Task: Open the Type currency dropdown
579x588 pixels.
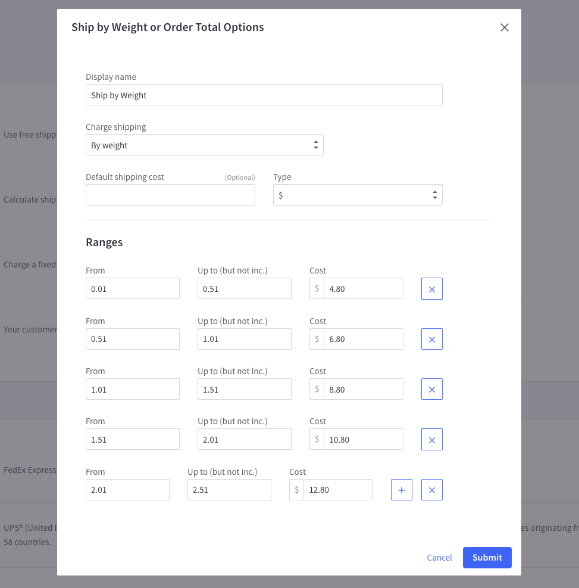Action: click(x=358, y=195)
